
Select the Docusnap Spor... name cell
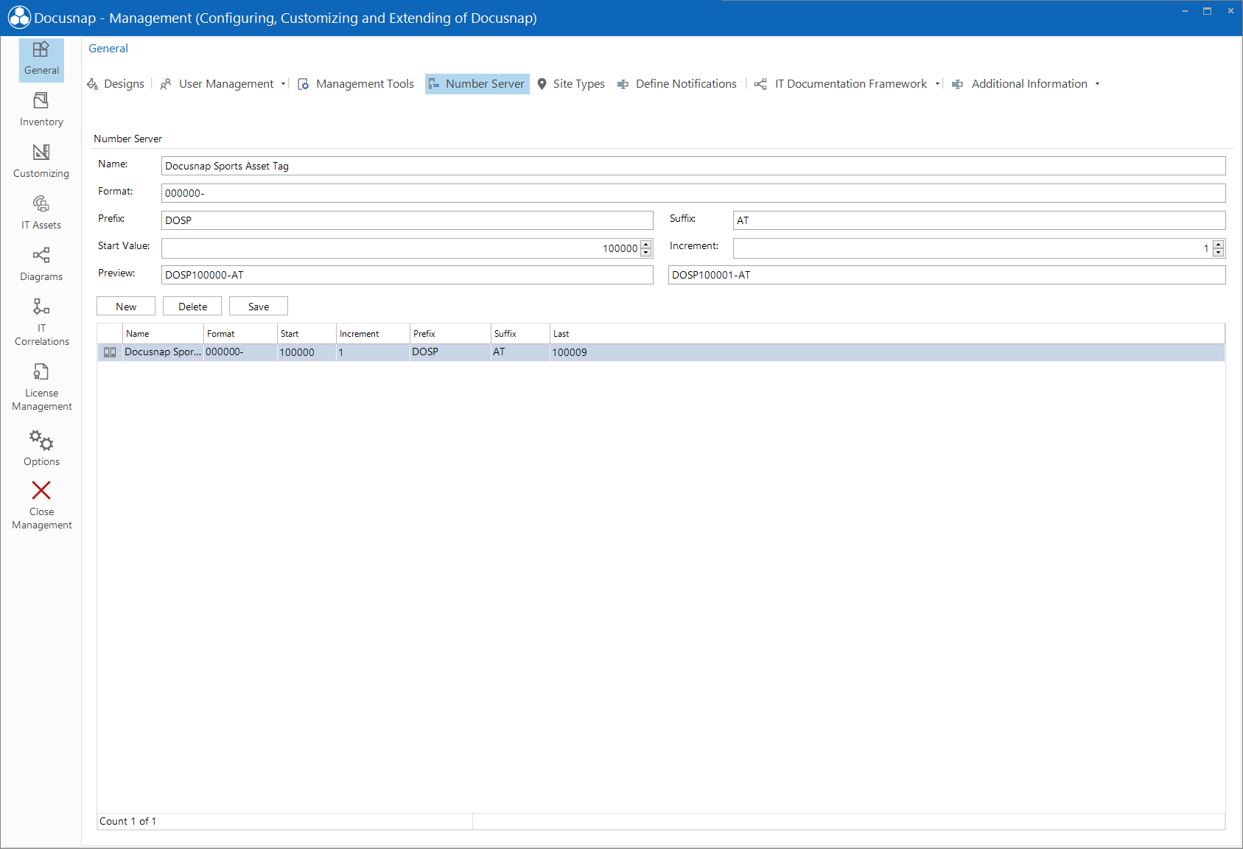(163, 352)
